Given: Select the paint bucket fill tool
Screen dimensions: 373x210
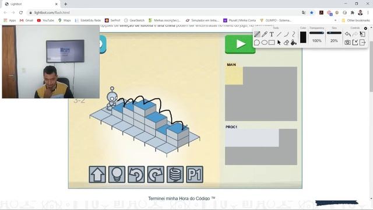Looking at the screenshot, I should coord(294,43).
